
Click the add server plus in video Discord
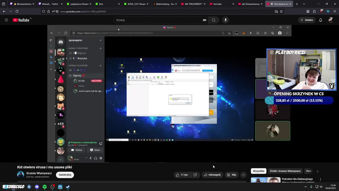(61, 159)
